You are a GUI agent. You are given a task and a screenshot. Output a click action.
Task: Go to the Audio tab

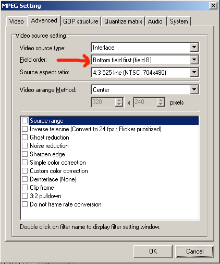point(155,21)
